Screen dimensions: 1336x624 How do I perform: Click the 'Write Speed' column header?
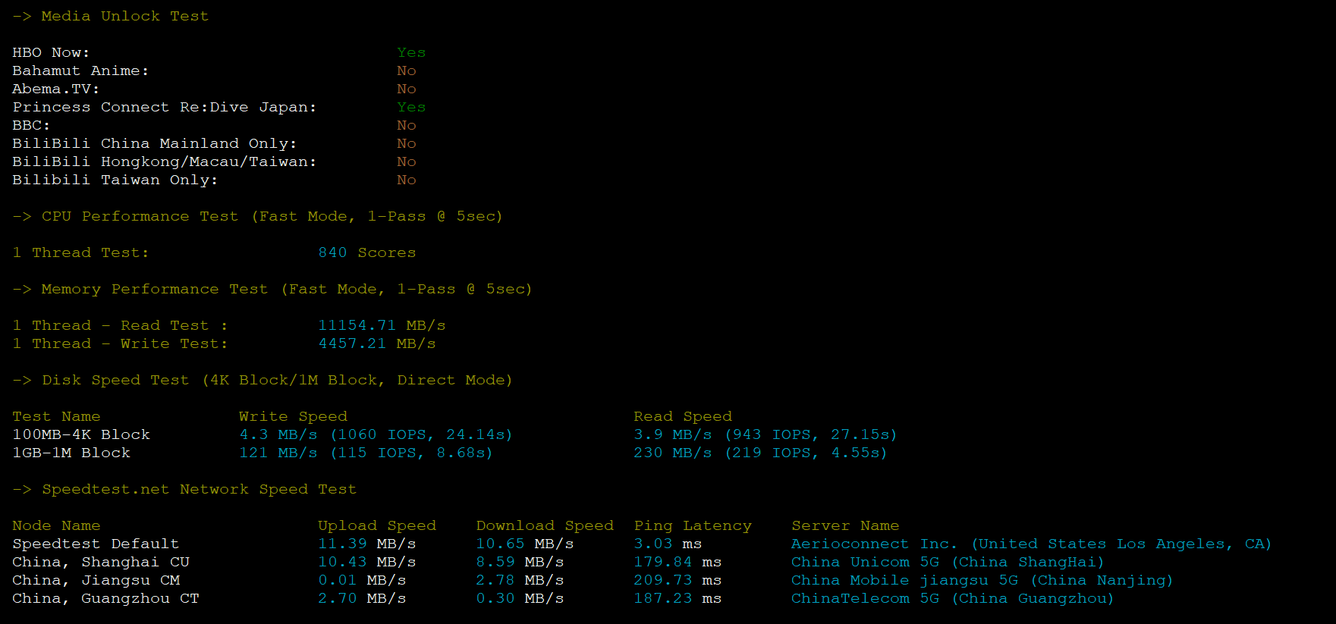[x=293, y=416]
